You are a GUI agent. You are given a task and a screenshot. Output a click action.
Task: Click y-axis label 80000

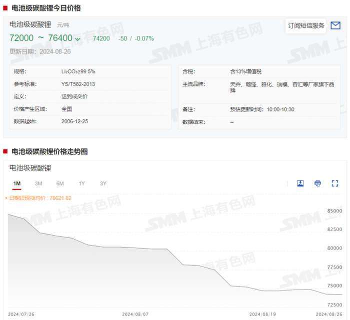pyautogui.click(x=334, y=248)
